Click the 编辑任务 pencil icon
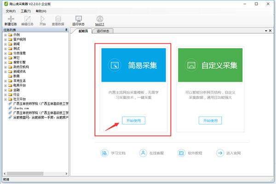Image resolution: width=276 pixels, height=184 pixels. (x=27, y=19)
